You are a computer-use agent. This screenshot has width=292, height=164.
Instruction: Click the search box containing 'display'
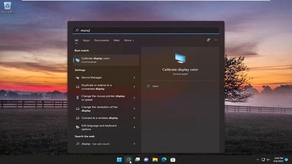pyautogui.click(x=146, y=31)
